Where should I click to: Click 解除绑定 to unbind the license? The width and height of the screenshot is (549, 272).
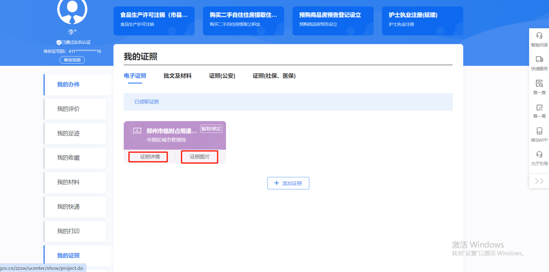[211, 129]
